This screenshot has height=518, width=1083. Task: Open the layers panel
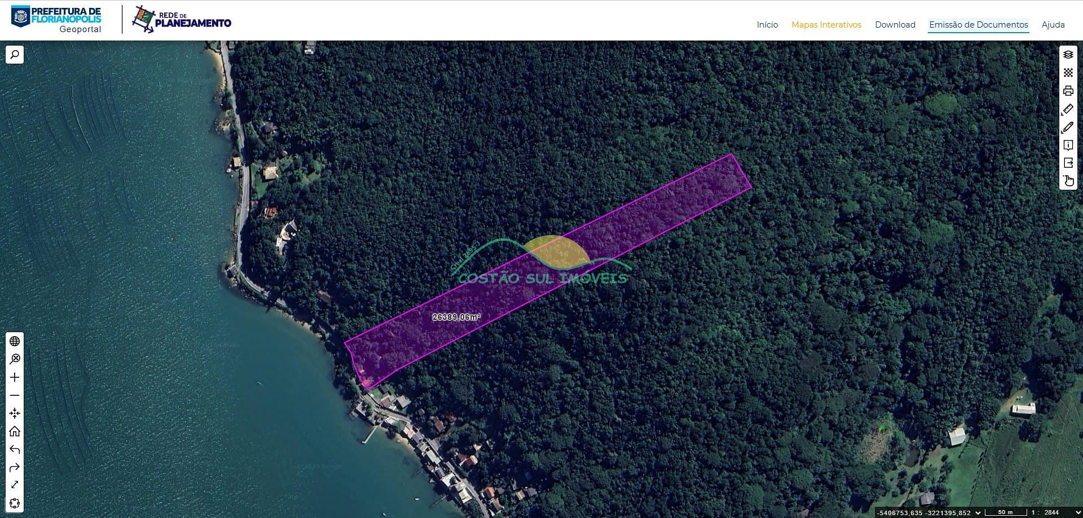pyautogui.click(x=1068, y=55)
